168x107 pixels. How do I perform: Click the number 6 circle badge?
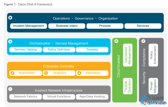tap(116, 41)
